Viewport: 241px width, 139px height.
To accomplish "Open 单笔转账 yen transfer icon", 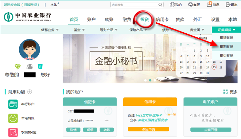I will [13, 118].
